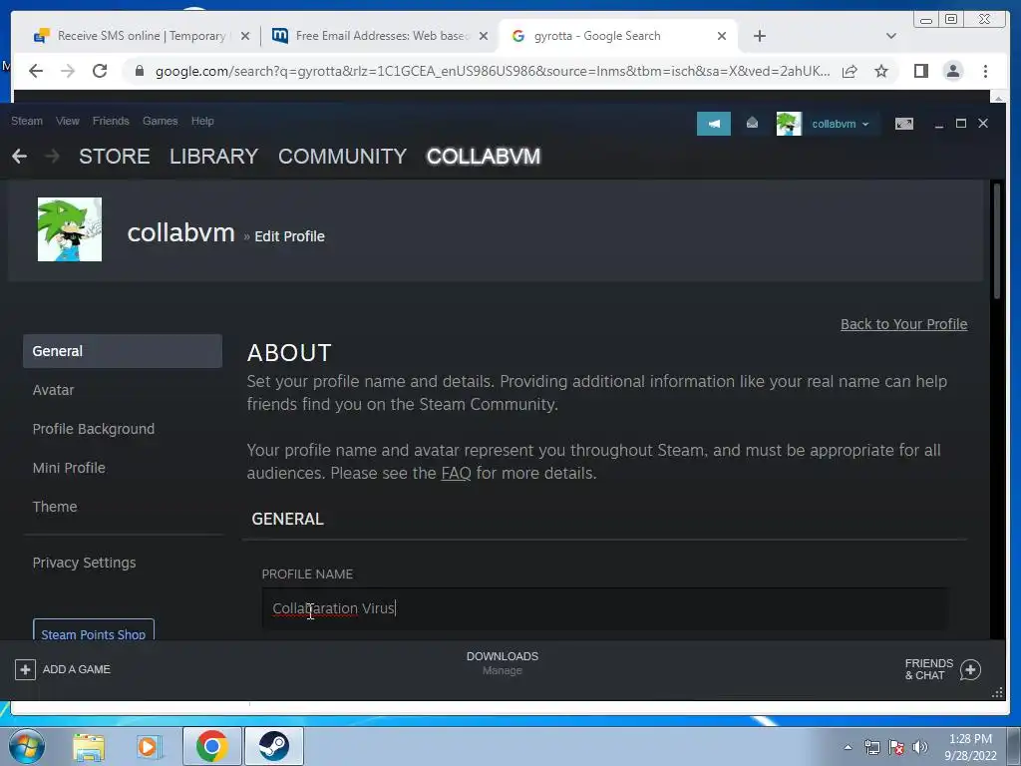Open Downloads Manage at the bottom
1021x766 pixels.
tap(503, 663)
